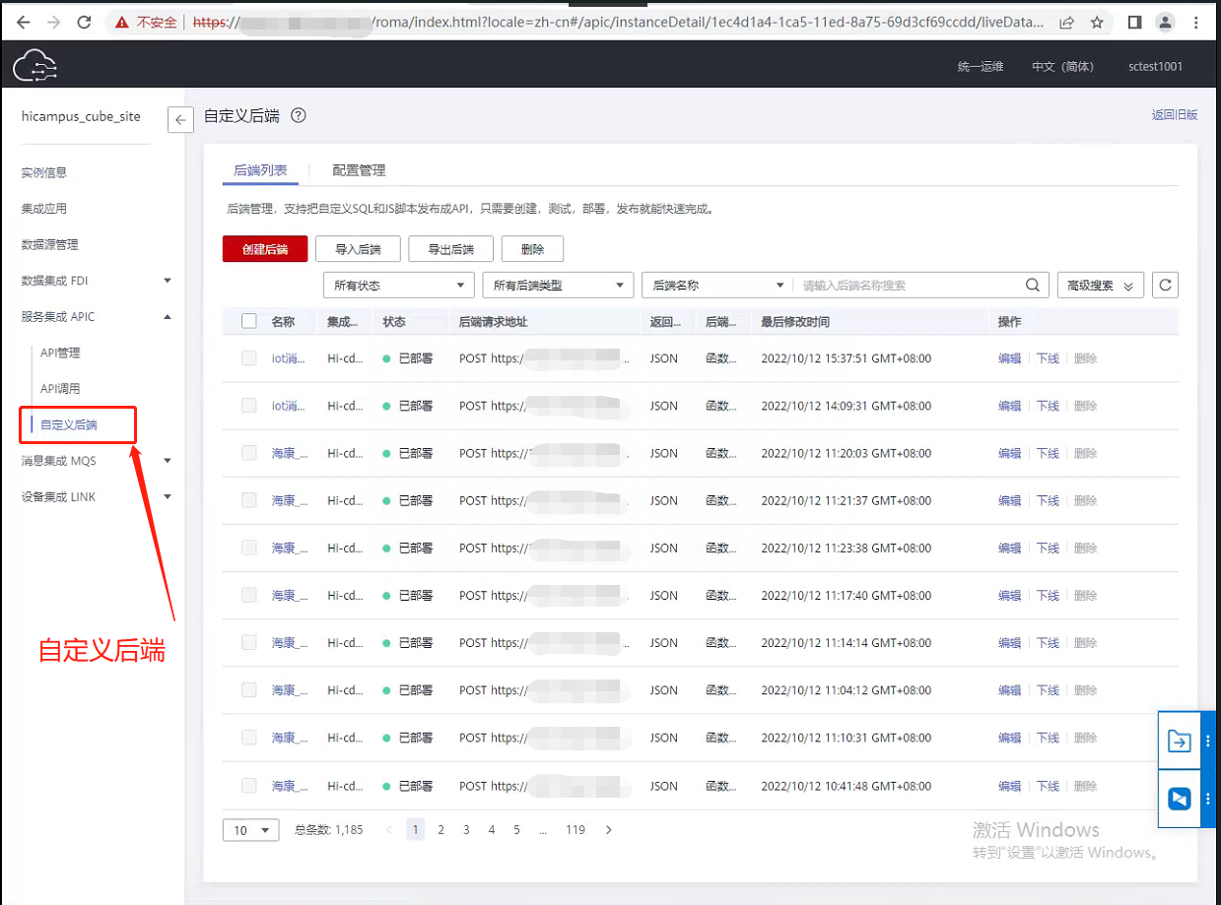
Task: Open the help question mark icon
Action: (x=299, y=115)
